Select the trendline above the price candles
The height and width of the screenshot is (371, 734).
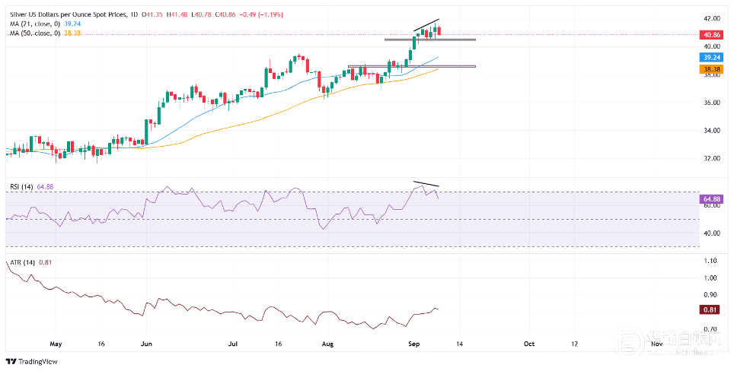pos(426,26)
